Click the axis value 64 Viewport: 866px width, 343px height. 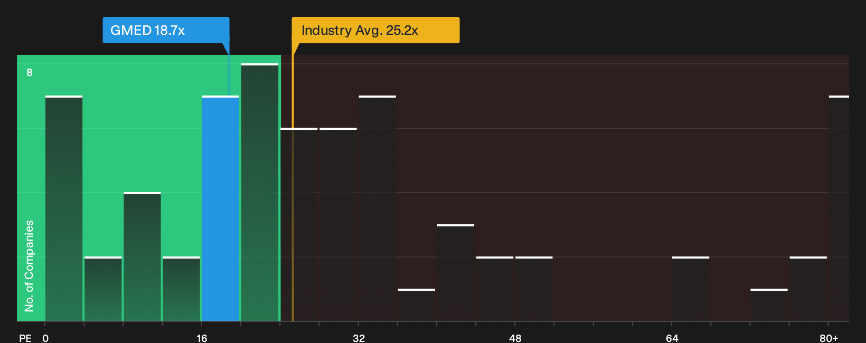coord(672,338)
